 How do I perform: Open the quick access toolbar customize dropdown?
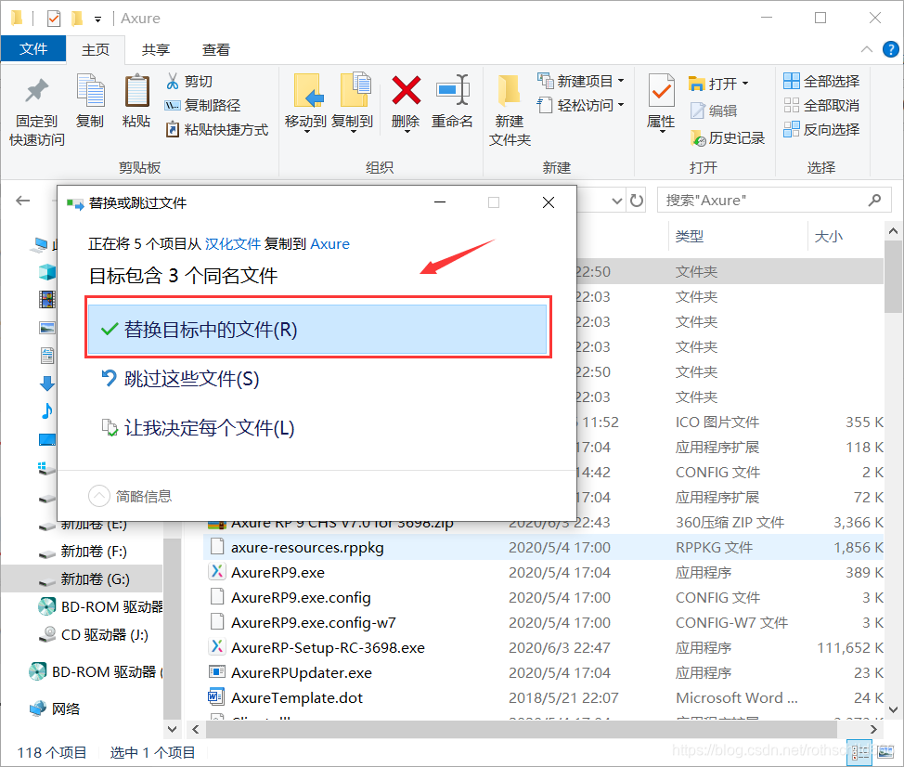pyautogui.click(x=98, y=19)
